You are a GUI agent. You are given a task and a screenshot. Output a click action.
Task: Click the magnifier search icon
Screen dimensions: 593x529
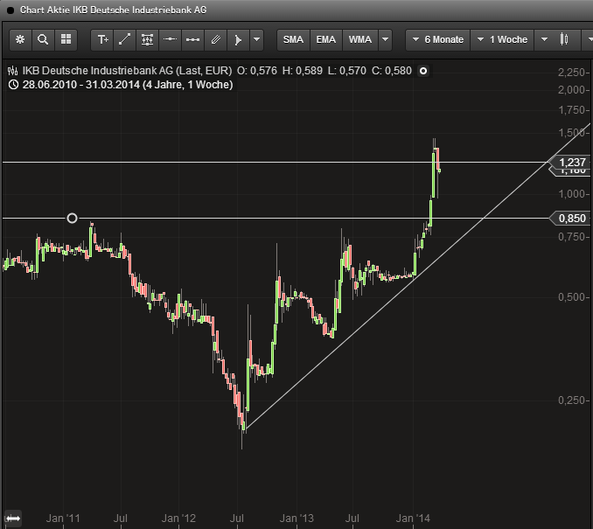pyautogui.click(x=43, y=39)
